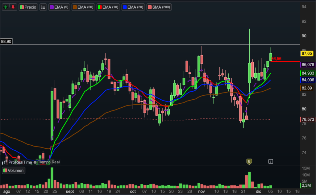Click the earnings 'E' marker on chart
This screenshot has height=195, width=316.
(249, 161)
